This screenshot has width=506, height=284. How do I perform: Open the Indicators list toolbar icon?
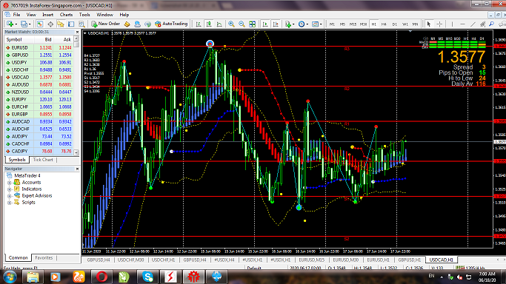point(288,24)
